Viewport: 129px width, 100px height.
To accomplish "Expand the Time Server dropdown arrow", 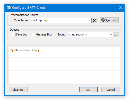I will pos(89,21).
